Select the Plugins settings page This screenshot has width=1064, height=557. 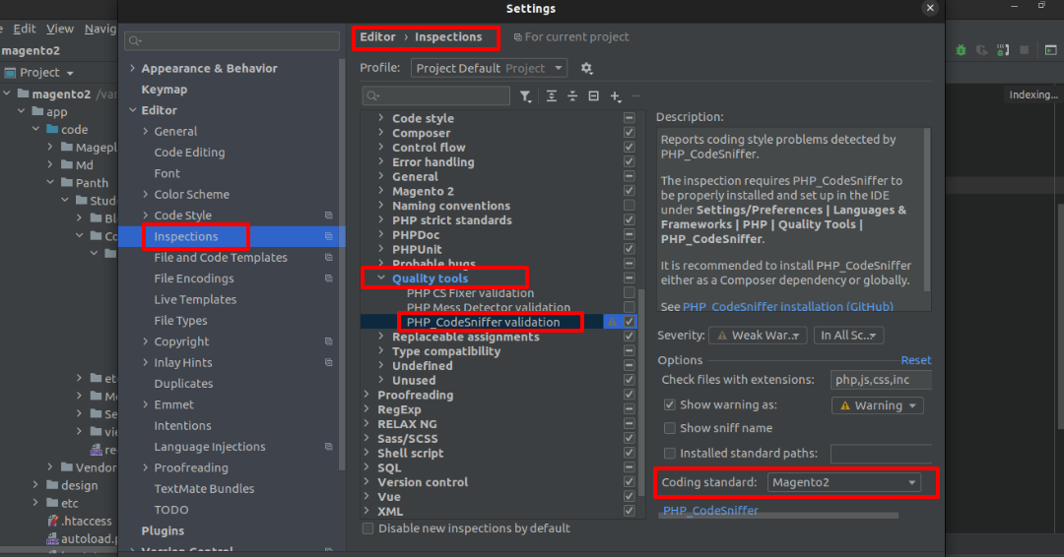[x=163, y=530]
